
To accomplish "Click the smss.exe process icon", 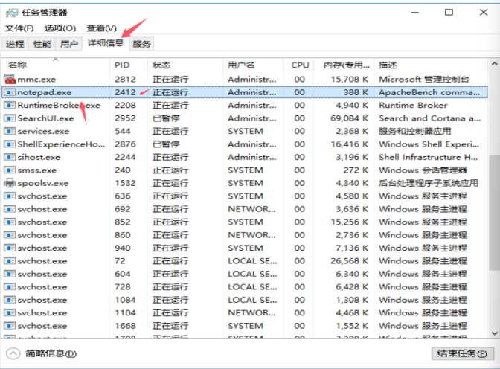I will click(x=10, y=170).
